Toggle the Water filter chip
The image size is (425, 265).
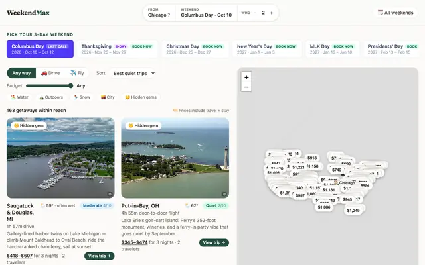(x=19, y=97)
